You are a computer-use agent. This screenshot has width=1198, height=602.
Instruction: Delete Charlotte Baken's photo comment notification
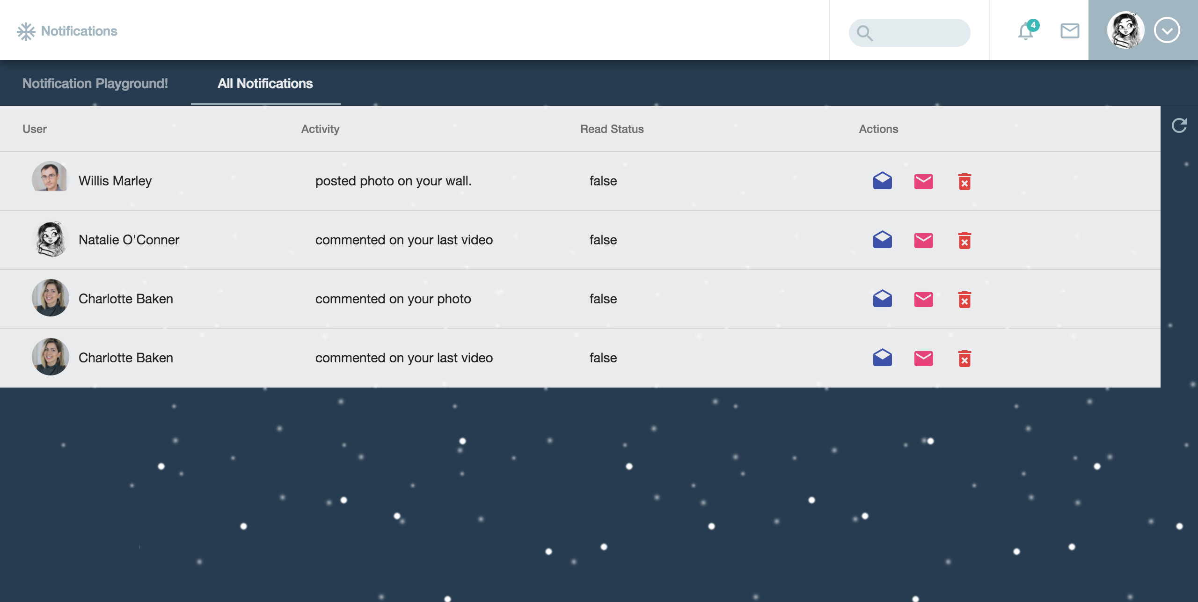coord(964,300)
